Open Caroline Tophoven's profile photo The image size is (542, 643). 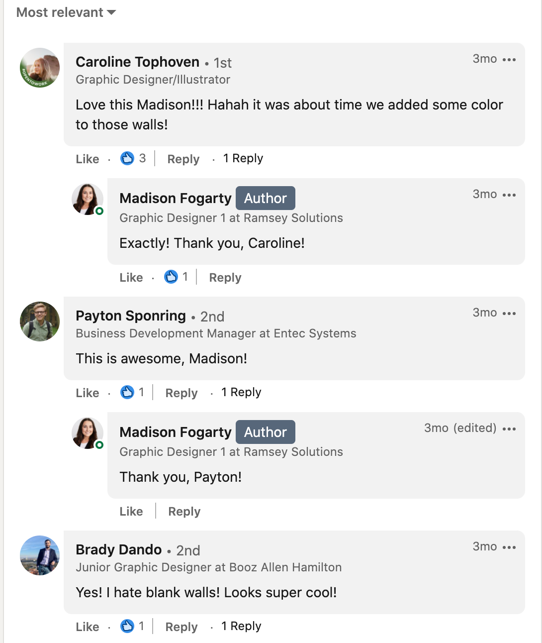coord(40,68)
